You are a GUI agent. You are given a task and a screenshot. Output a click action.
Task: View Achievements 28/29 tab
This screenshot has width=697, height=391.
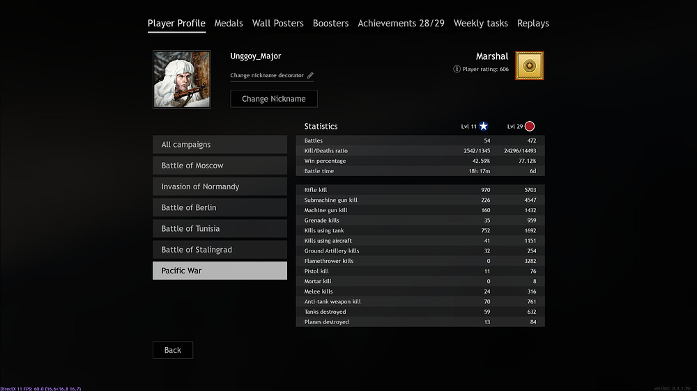point(401,23)
